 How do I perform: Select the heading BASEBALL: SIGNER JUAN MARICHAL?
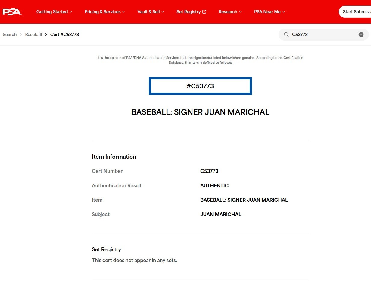click(x=200, y=112)
